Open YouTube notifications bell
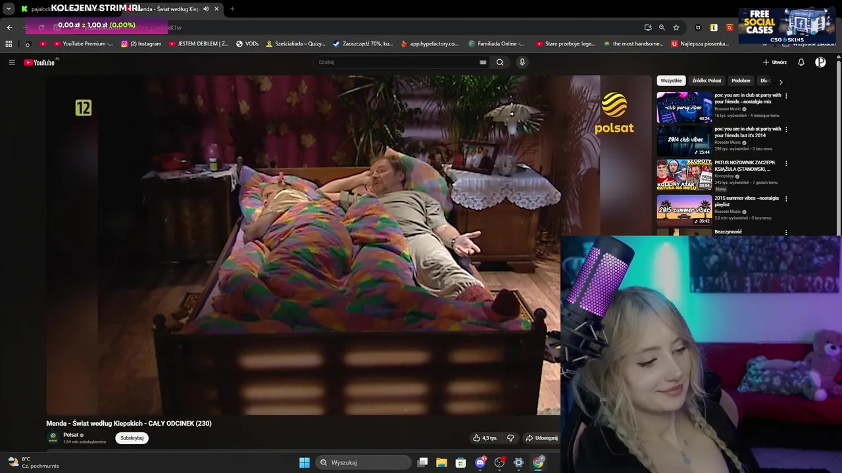This screenshot has height=473, width=842. [x=801, y=62]
